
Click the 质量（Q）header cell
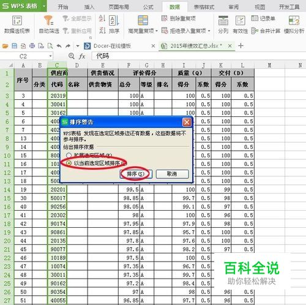[x=192, y=73]
